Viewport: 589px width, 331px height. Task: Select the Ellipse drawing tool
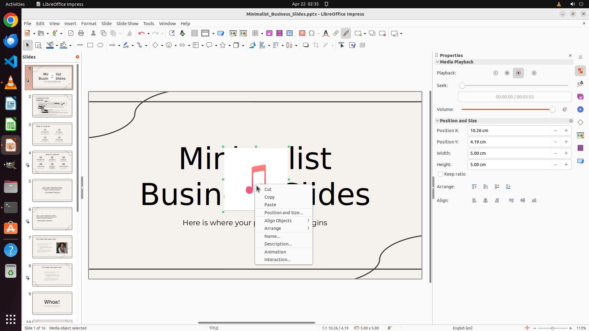click(x=100, y=45)
